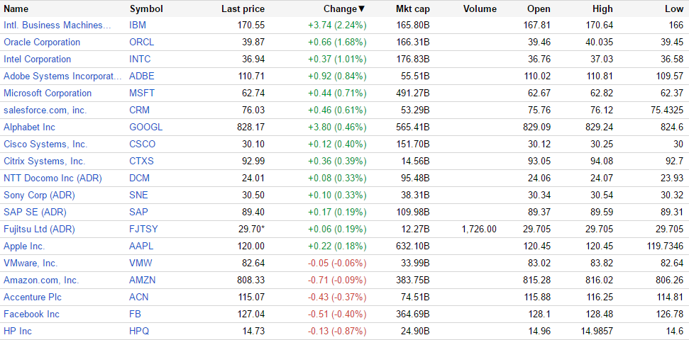Screen dimensions: 689x340
Task: Sort table by Change column header
Action: (343, 9)
